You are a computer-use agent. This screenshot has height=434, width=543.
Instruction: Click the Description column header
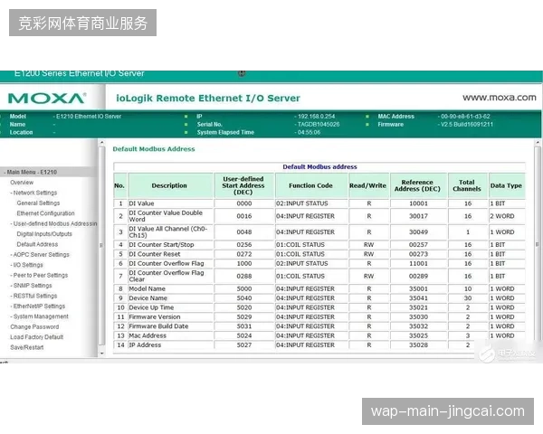pos(169,185)
